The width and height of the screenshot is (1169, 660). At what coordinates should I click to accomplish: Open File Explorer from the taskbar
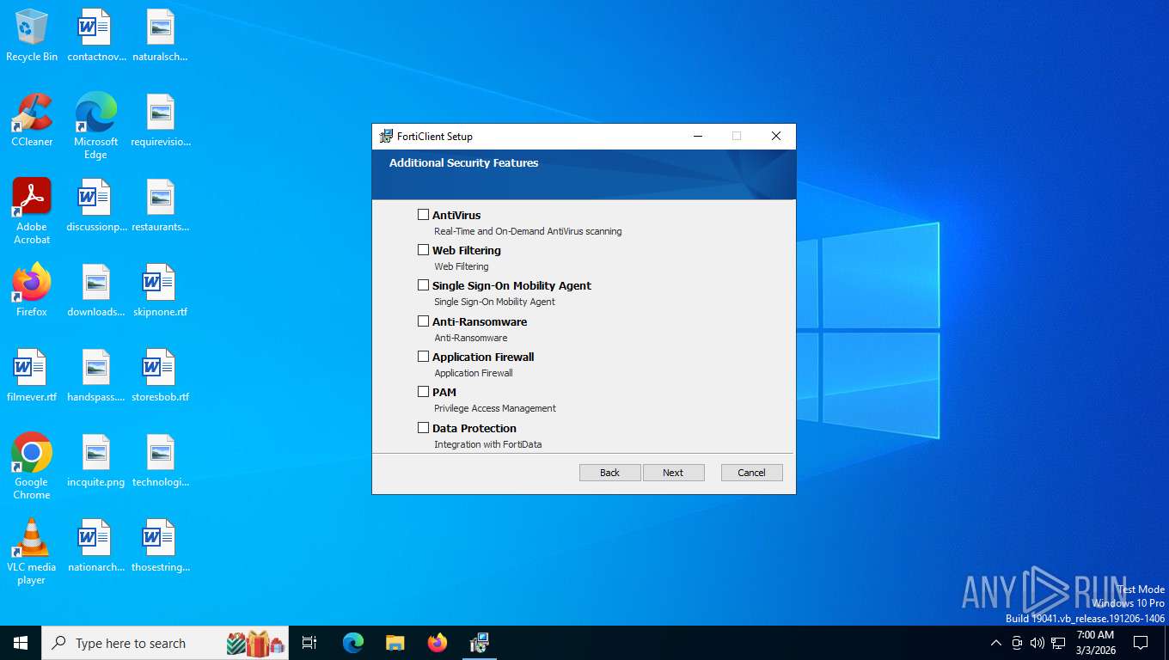point(395,643)
